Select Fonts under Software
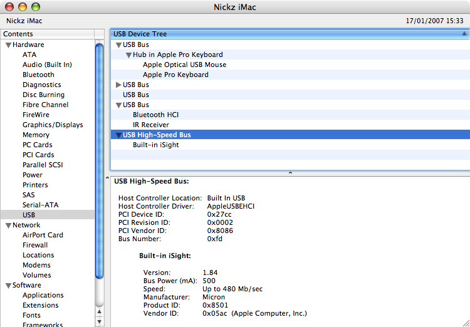This screenshot has width=470, height=327. (31, 315)
